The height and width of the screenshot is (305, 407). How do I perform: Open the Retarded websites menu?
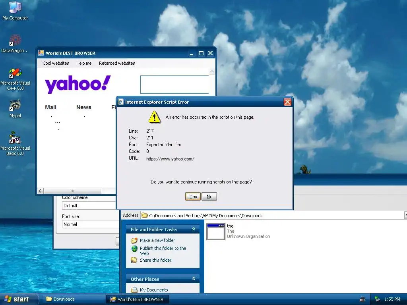click(117, 63)
